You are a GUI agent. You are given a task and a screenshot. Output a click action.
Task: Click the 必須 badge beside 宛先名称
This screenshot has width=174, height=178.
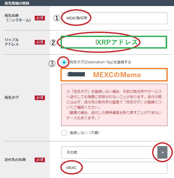point(40,18)
